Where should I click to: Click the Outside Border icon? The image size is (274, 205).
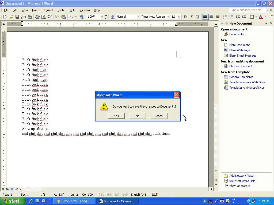pyautogui.click(x=252, y=17)
